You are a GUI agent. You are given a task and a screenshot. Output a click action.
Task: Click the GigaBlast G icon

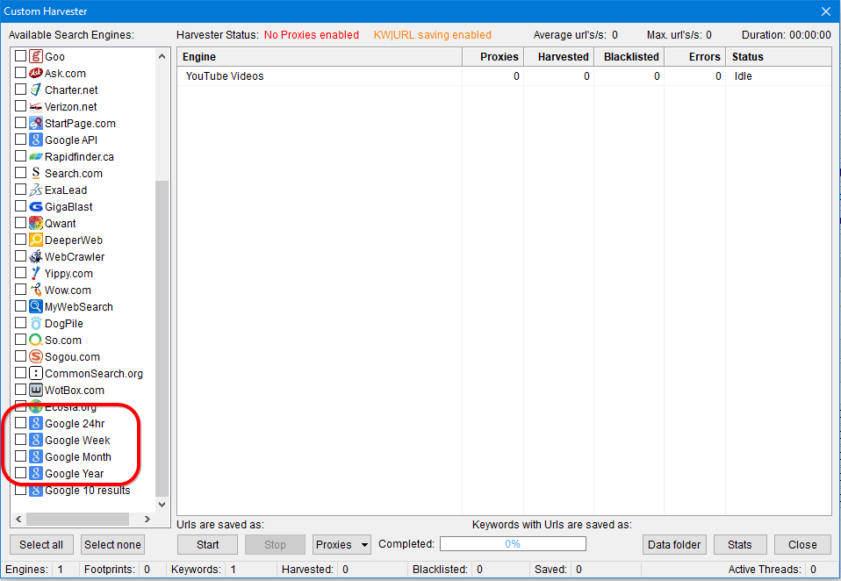pos(36,206)
